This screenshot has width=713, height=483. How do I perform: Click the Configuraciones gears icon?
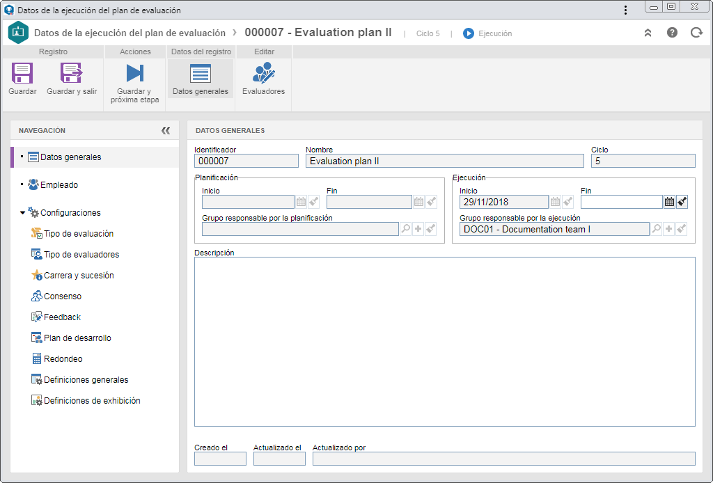click(x=33, y=212)
